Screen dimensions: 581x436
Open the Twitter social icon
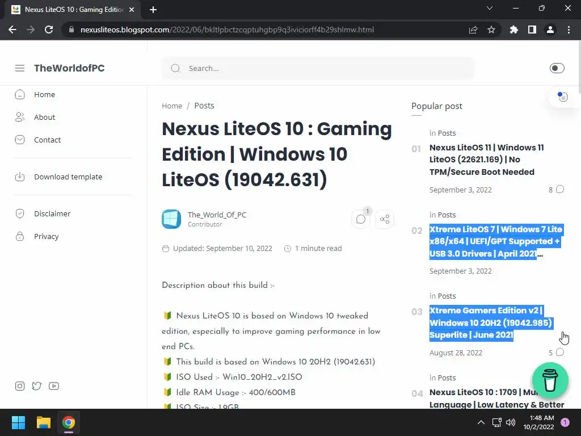pos(37,386)
